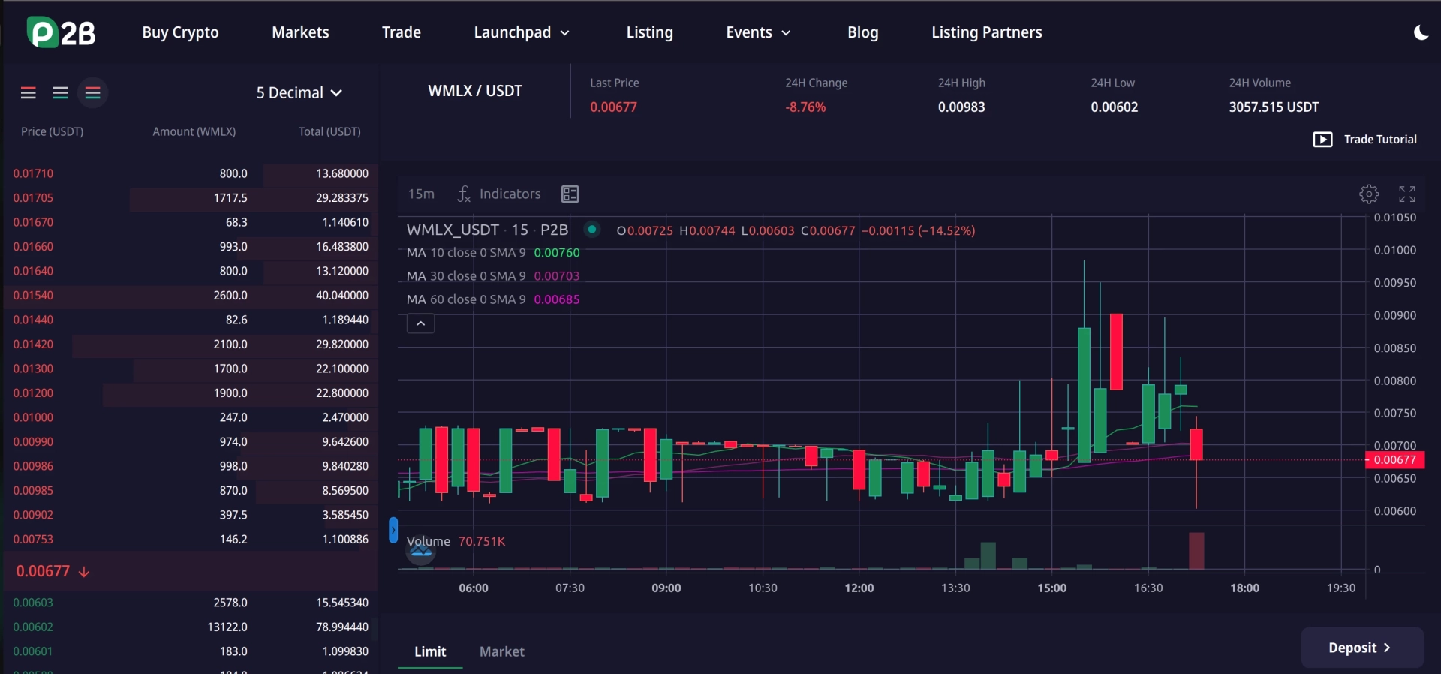Change the 15m chart interval

coord(421,194)
